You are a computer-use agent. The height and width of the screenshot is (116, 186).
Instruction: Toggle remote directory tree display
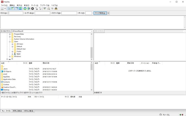pyautogui.click(x=16, y=9)
